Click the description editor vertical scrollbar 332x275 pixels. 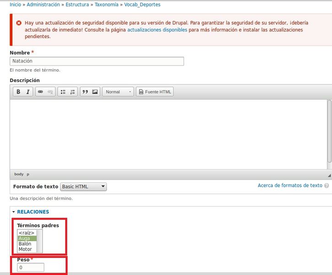tap(329, 132)
